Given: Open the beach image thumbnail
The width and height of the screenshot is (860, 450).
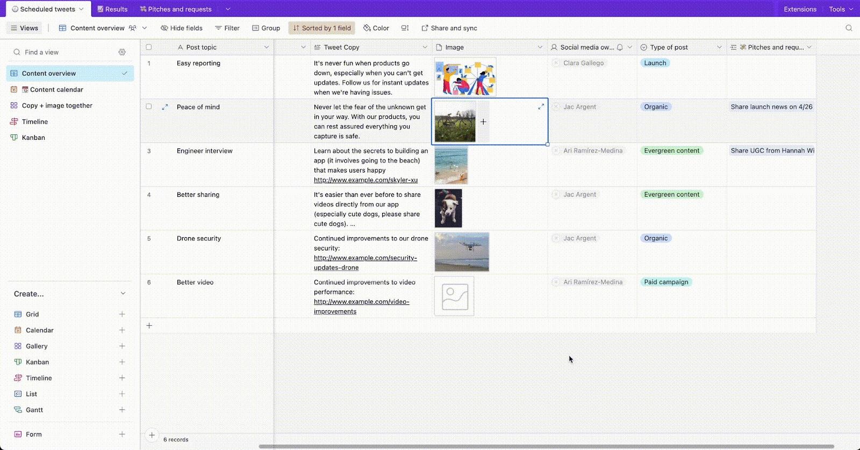Looking at the screenshot, I should tap(451, 165).
